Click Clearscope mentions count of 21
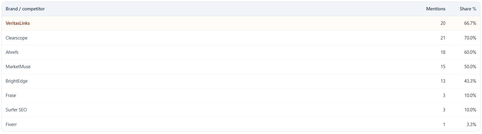 [x=443, y=38]
